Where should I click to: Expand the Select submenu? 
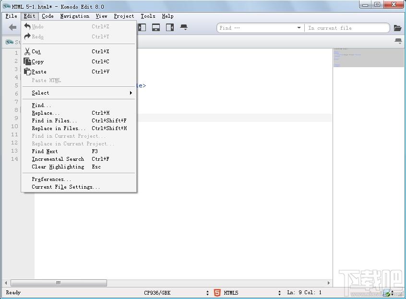tap(79, 93)
